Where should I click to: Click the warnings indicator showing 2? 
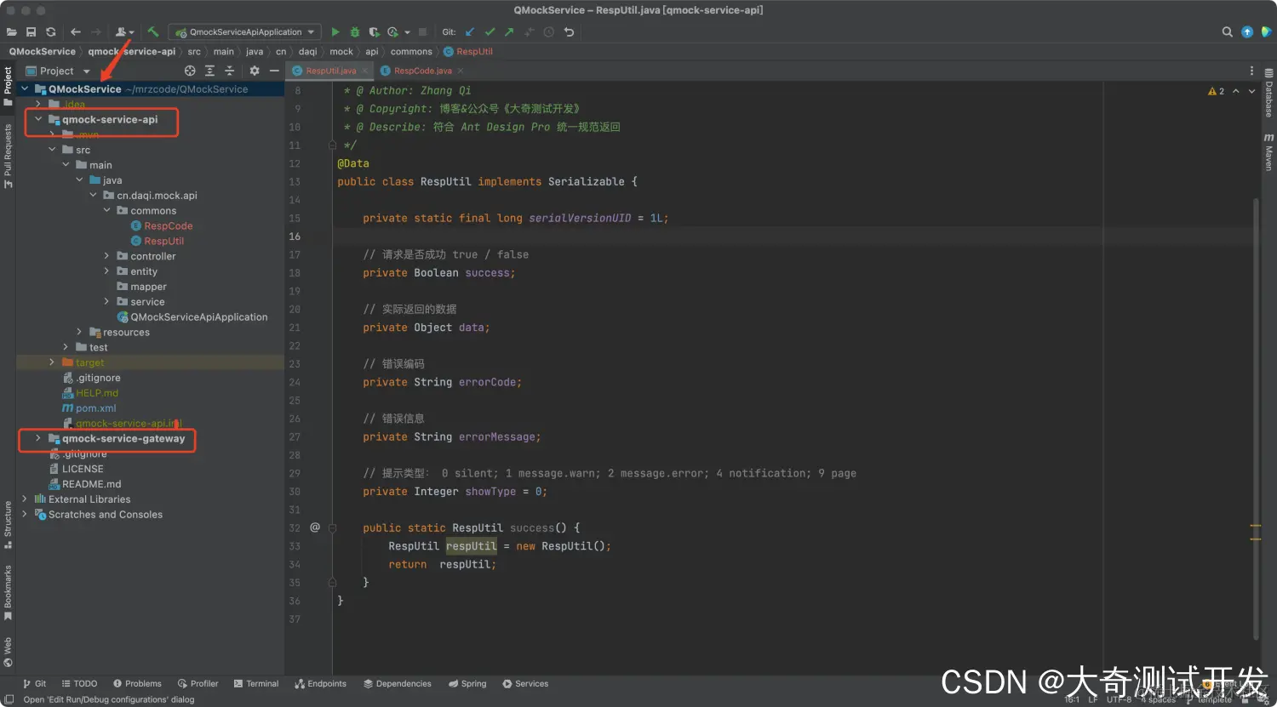(1216, 91)
